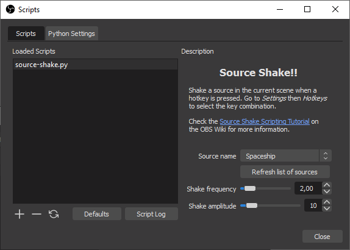The height and width of the screenshot is (250, 350).
Task: Open the Source Shake Scripting Tutorial link
Action: tap(265, 121)
